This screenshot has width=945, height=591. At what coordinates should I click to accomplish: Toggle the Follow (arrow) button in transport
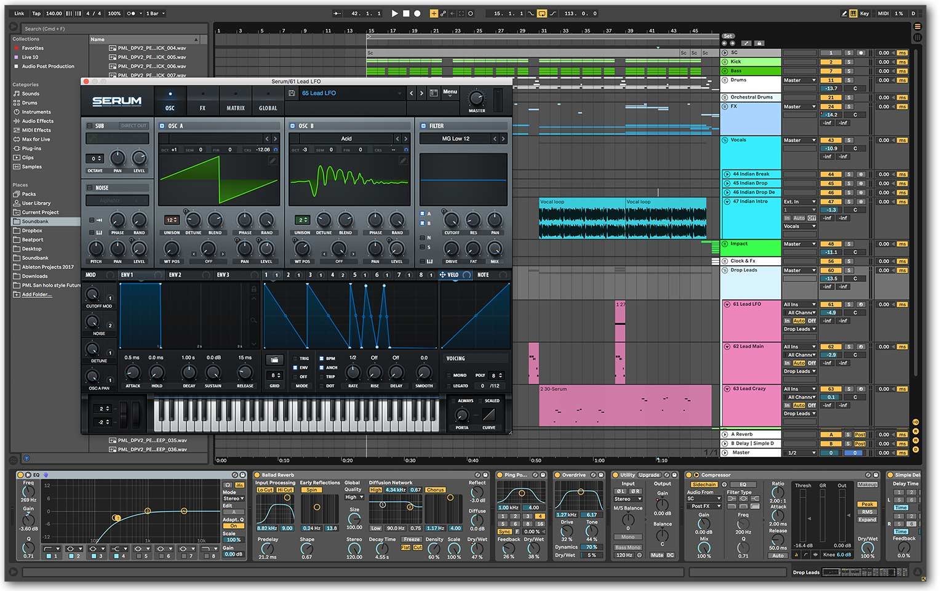pos(337,13)
